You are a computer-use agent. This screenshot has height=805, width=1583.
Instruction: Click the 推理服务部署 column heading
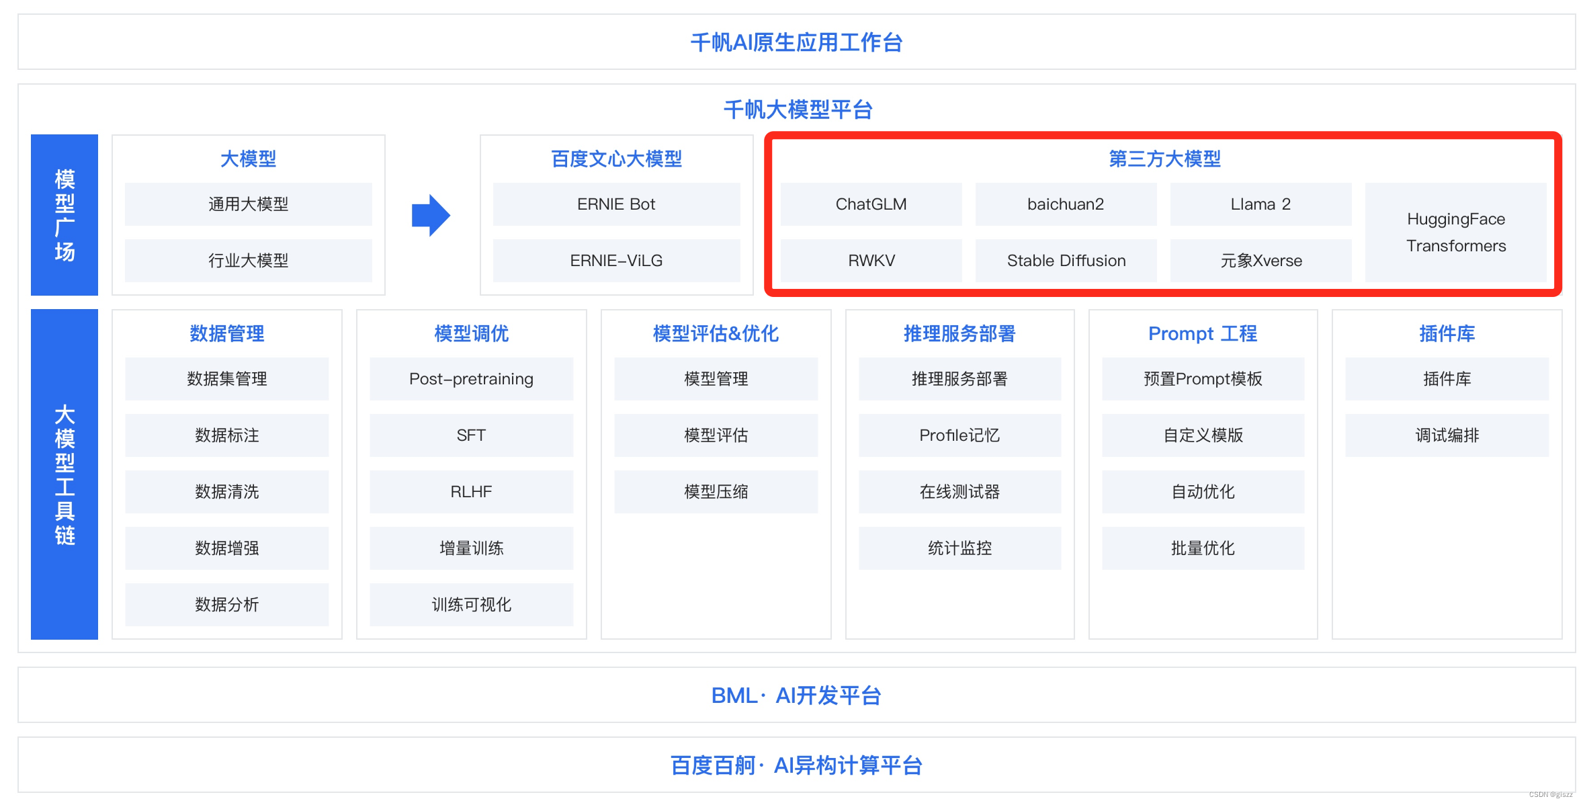pyautogui.click(x=959, y=333)
